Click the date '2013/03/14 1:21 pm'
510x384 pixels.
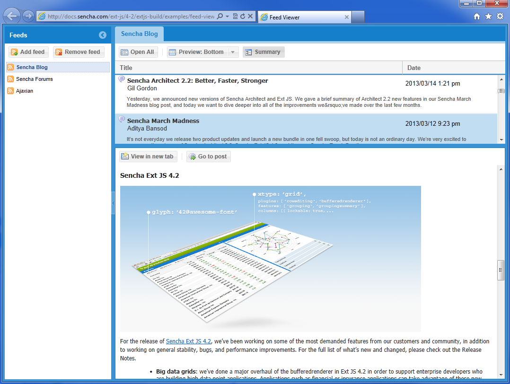(432, 84)
